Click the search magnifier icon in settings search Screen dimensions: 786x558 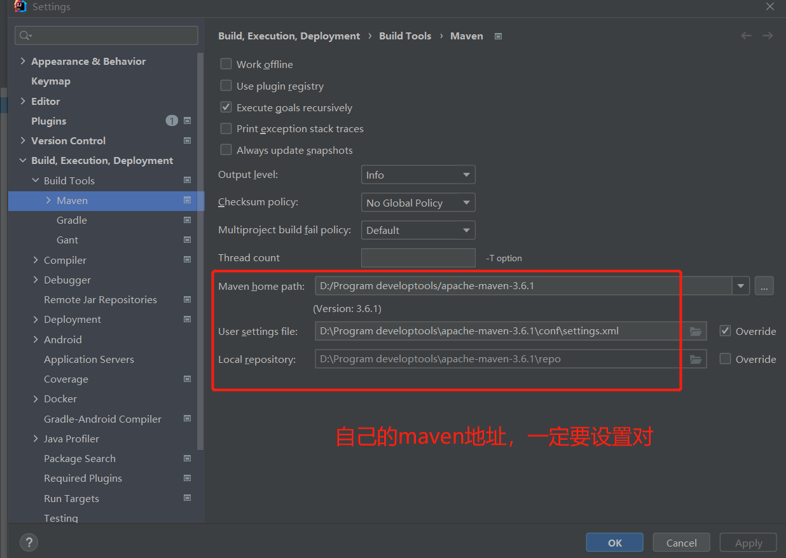click(25, 36)
